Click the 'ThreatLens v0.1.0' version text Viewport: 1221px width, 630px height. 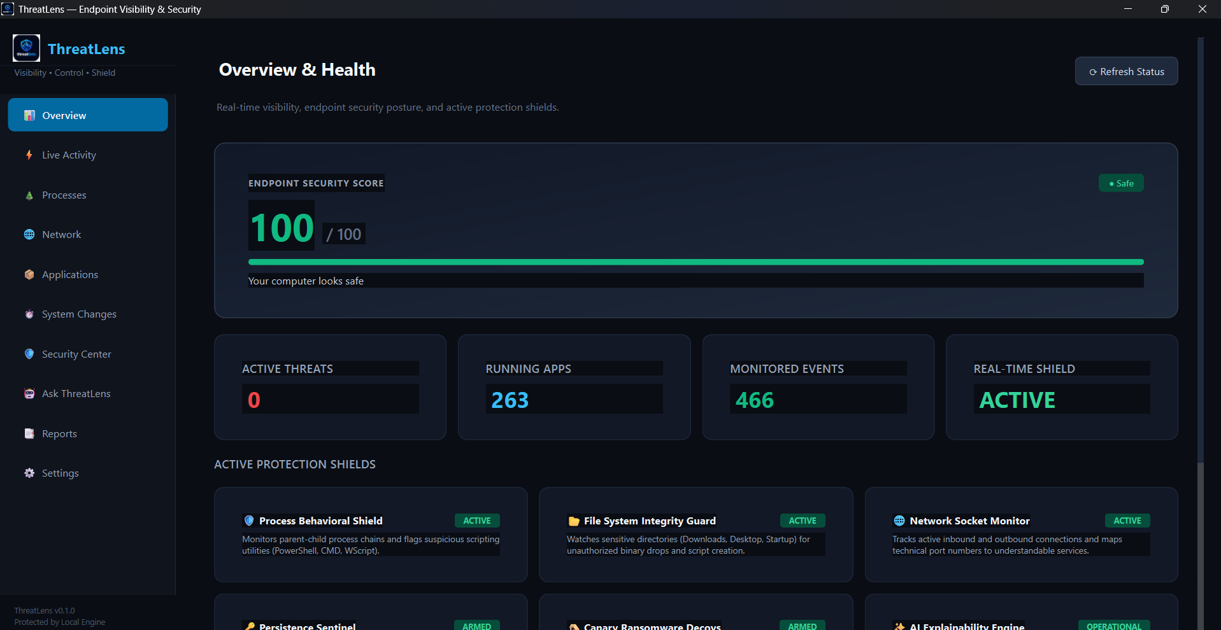pos(45,610)
